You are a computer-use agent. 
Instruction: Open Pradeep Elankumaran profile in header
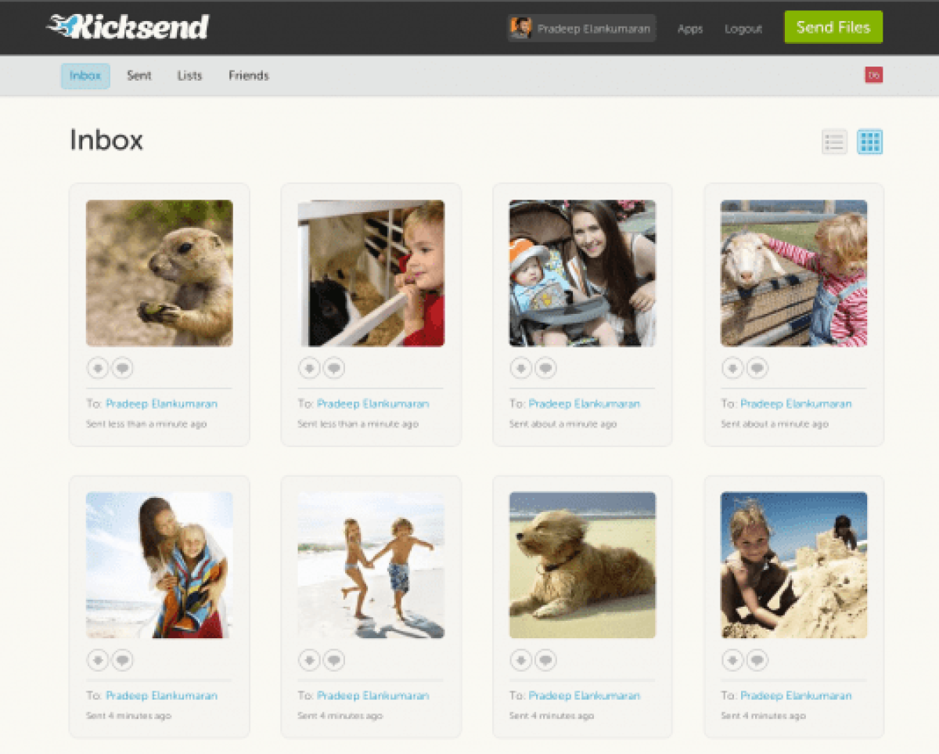581,28
